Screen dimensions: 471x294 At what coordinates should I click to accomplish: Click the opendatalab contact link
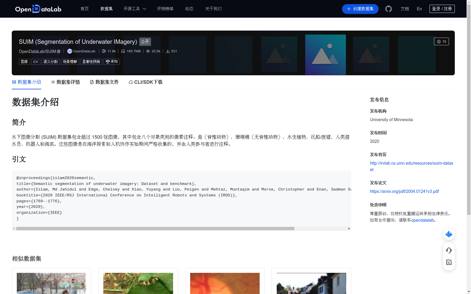423,220
